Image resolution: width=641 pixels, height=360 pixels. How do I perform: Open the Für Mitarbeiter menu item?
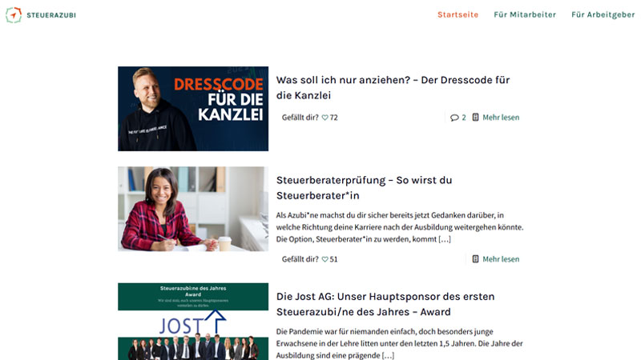525,14
